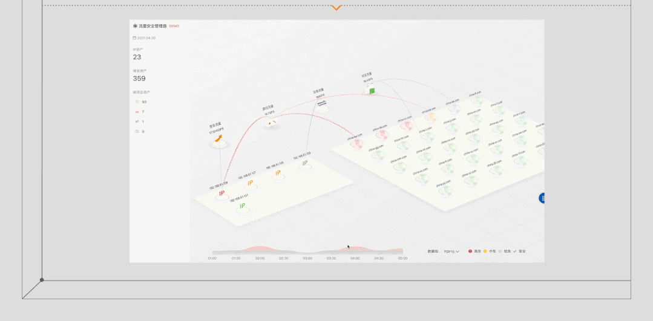Image resolution: width=653 pixels, height=321 pixels.
Task: Select the gray IP node 192.168.61.153
Action: (305, 163)
